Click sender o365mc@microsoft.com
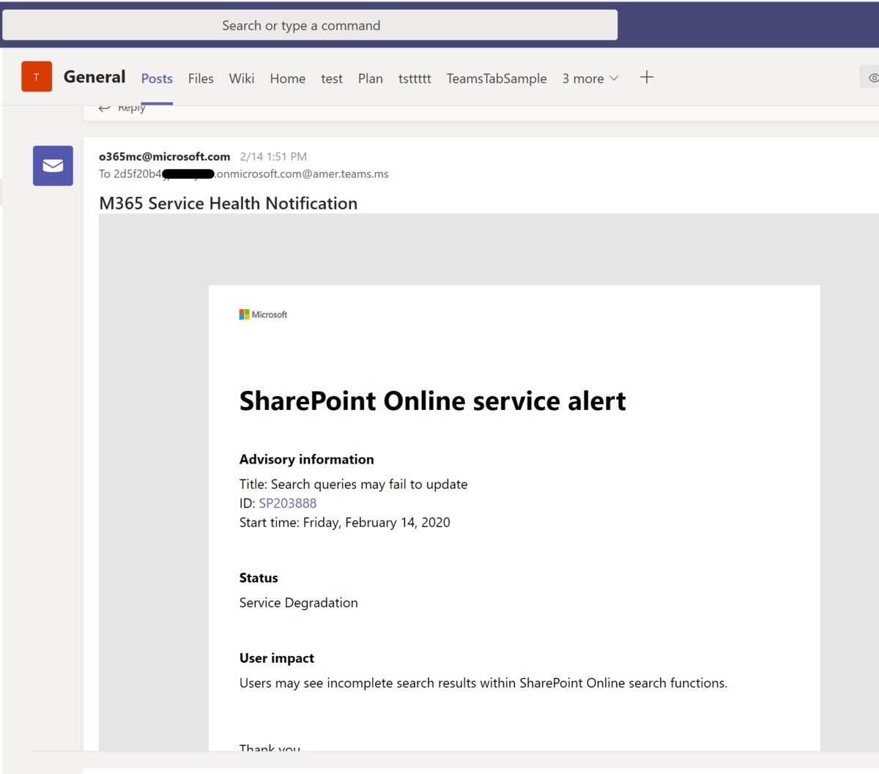Viewport: 879px width, 774px height. (165, 157)
